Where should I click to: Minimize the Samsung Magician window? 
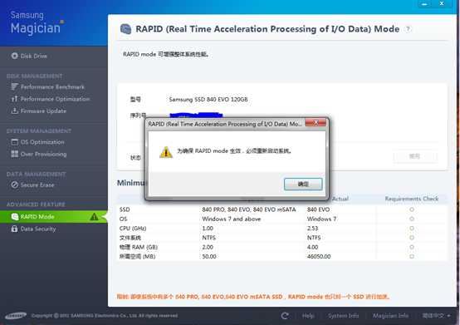click(424, 3)
